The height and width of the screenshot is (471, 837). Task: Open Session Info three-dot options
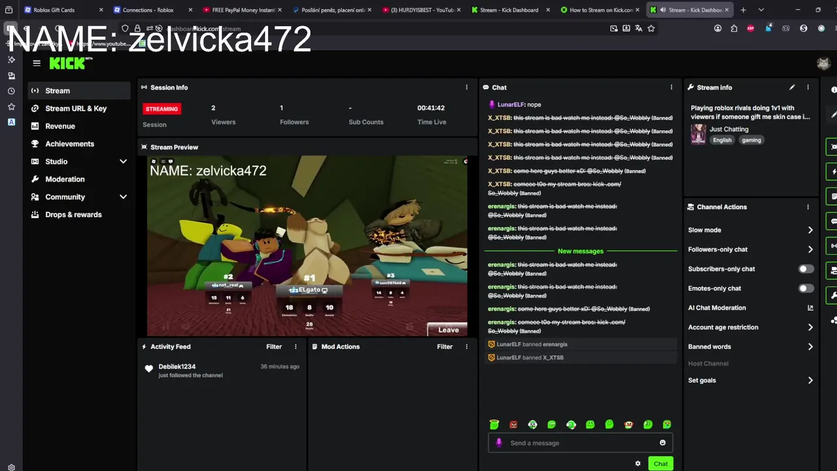pos(466,87)
